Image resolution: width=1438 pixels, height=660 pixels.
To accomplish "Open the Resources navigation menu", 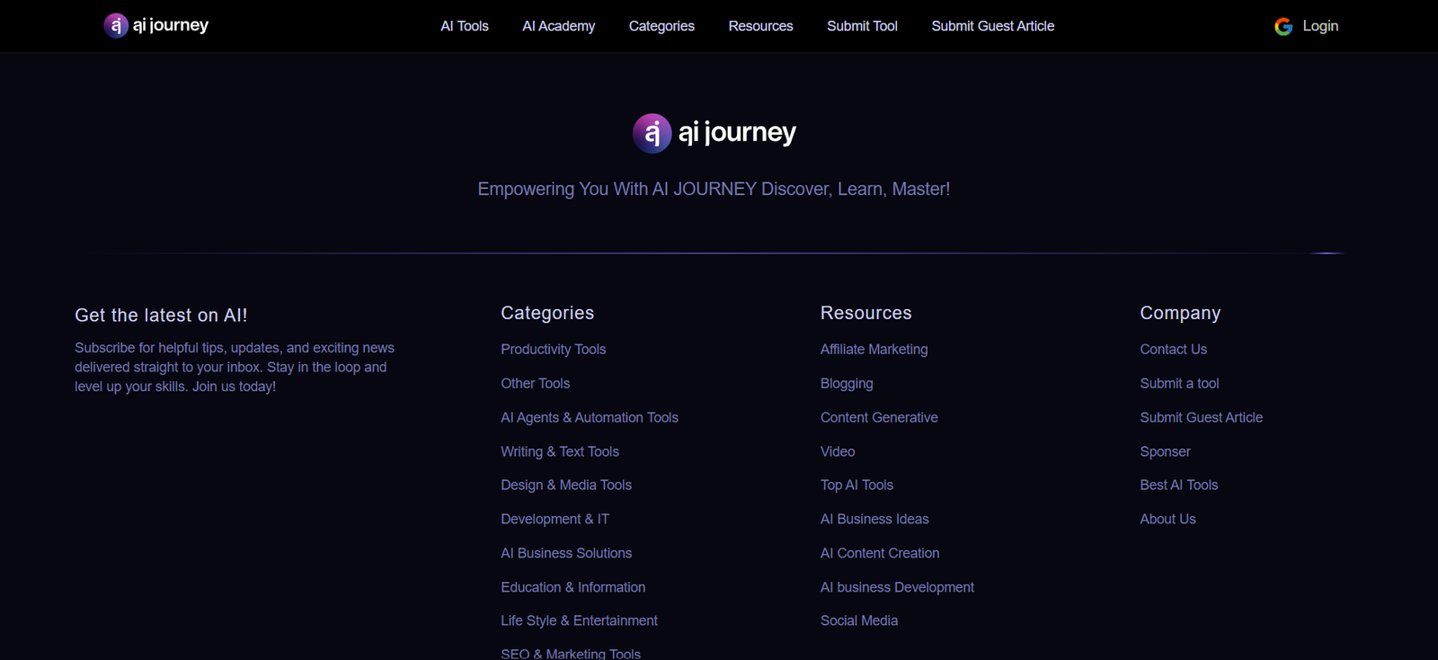I will tap(761, 26).
